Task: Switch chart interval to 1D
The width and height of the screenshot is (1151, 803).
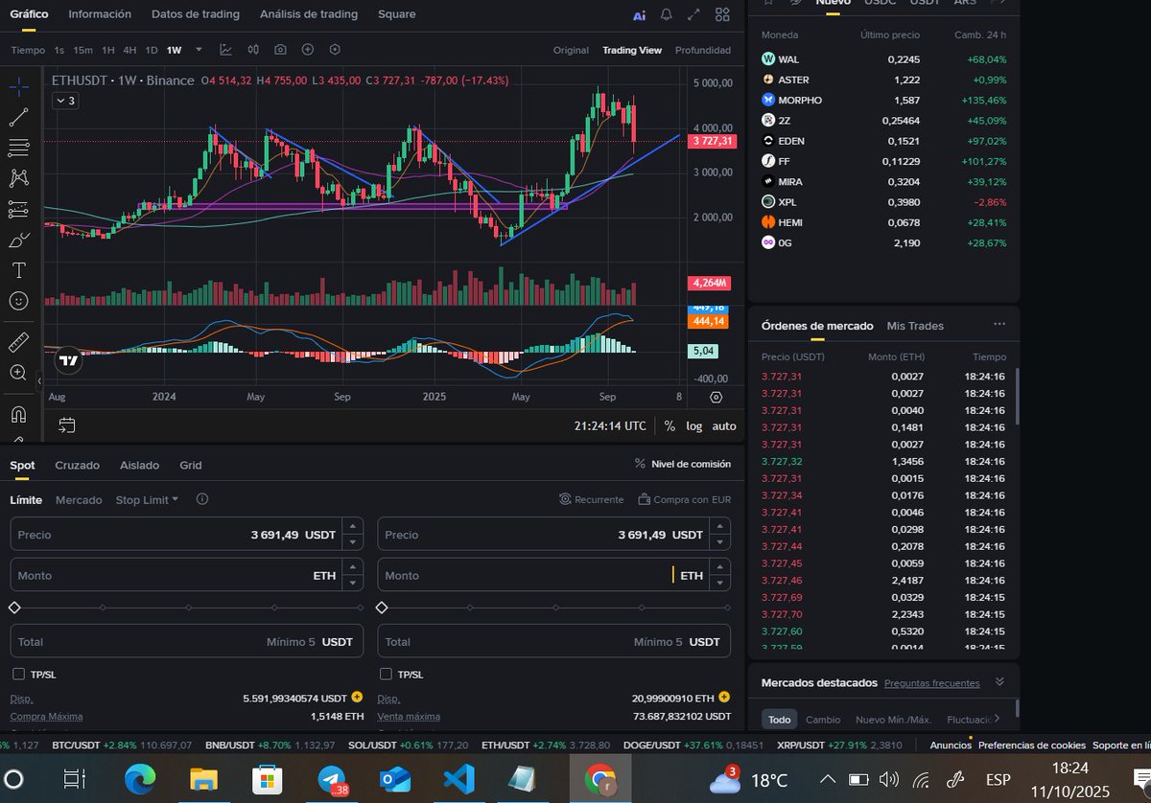Action: point(152,50)
